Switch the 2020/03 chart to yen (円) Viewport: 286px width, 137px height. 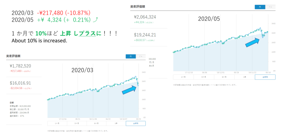point(130,56)
